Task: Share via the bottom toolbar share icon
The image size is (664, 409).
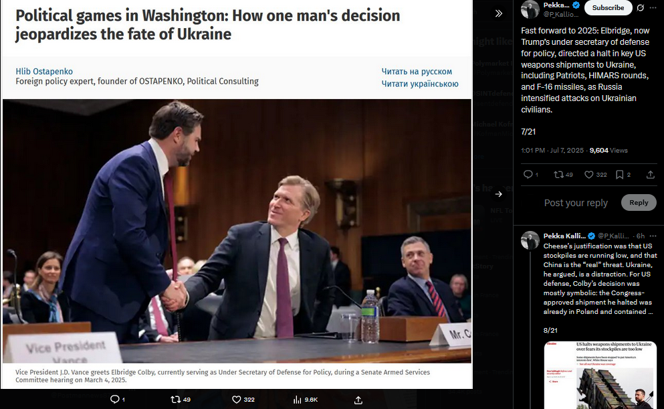Action: click(x=358, y=399)
